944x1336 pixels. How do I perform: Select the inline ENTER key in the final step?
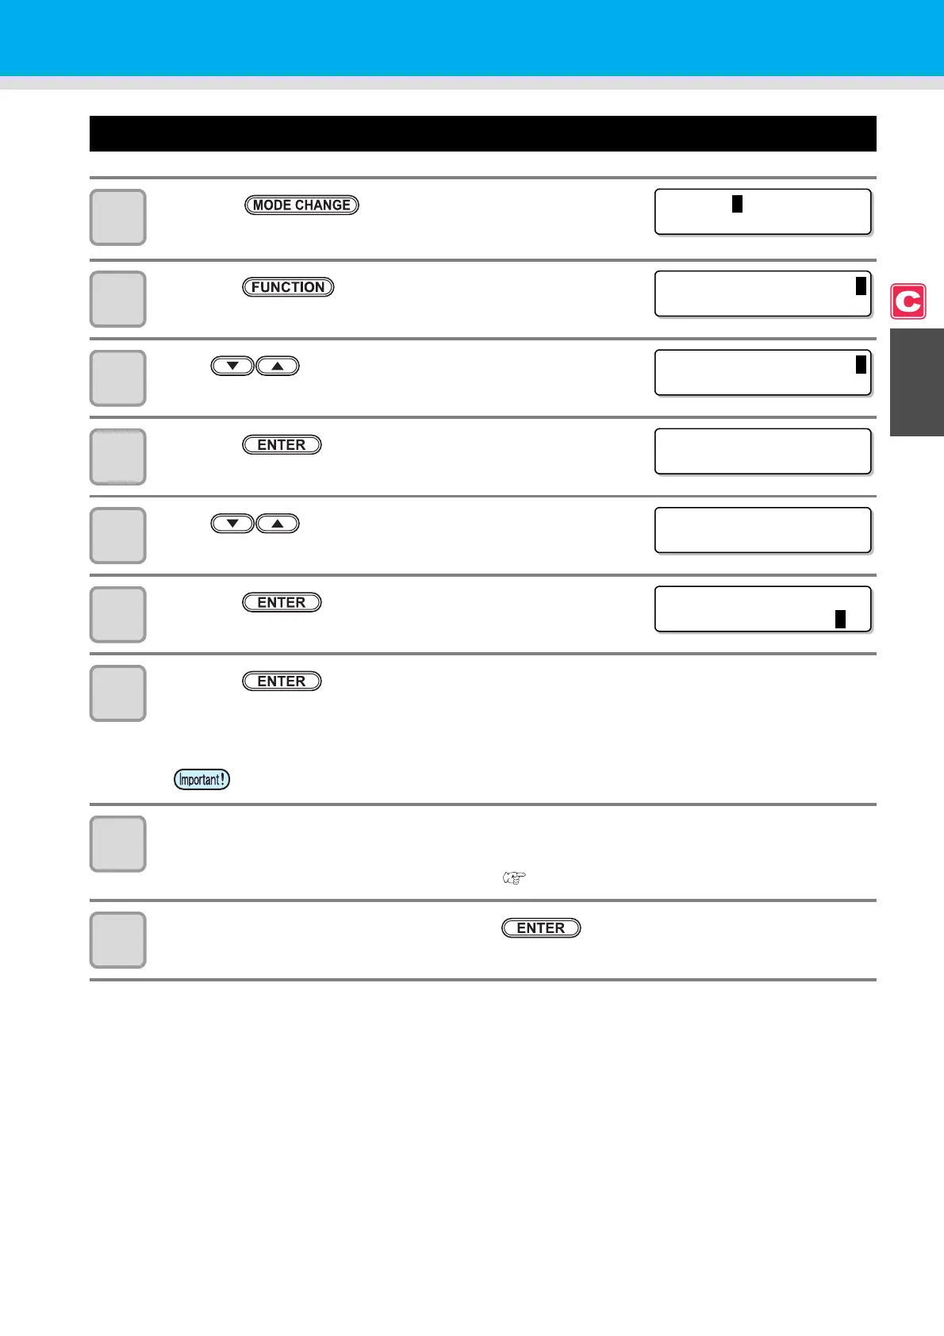click(x=541, y=928)
